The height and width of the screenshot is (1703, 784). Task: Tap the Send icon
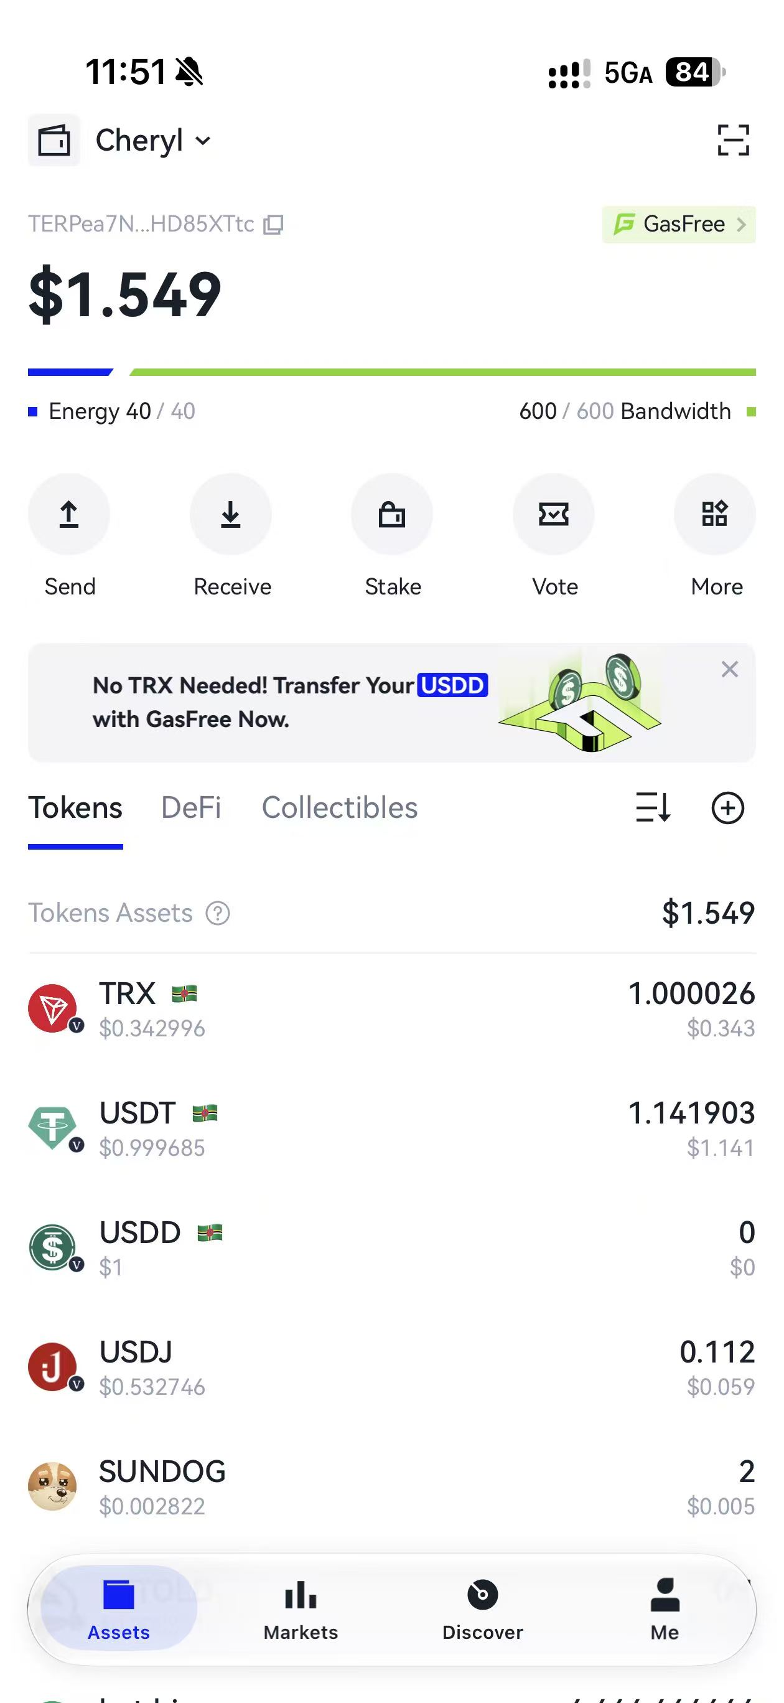coord(68,514)
